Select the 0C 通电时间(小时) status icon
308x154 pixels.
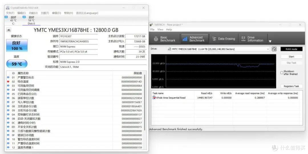(8, 123)
